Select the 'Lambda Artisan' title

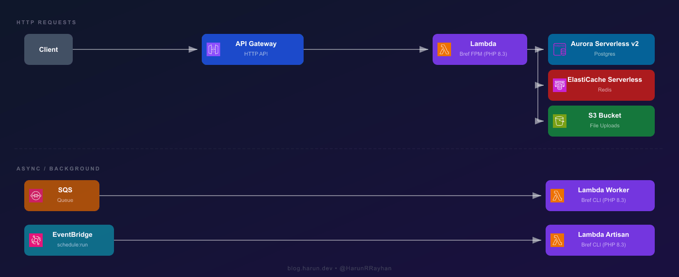(603, 234)
